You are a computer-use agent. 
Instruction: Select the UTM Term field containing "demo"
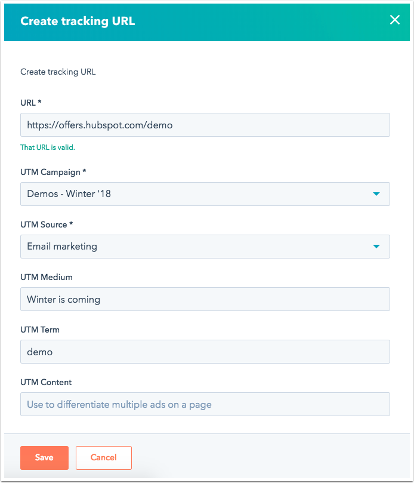205,352
